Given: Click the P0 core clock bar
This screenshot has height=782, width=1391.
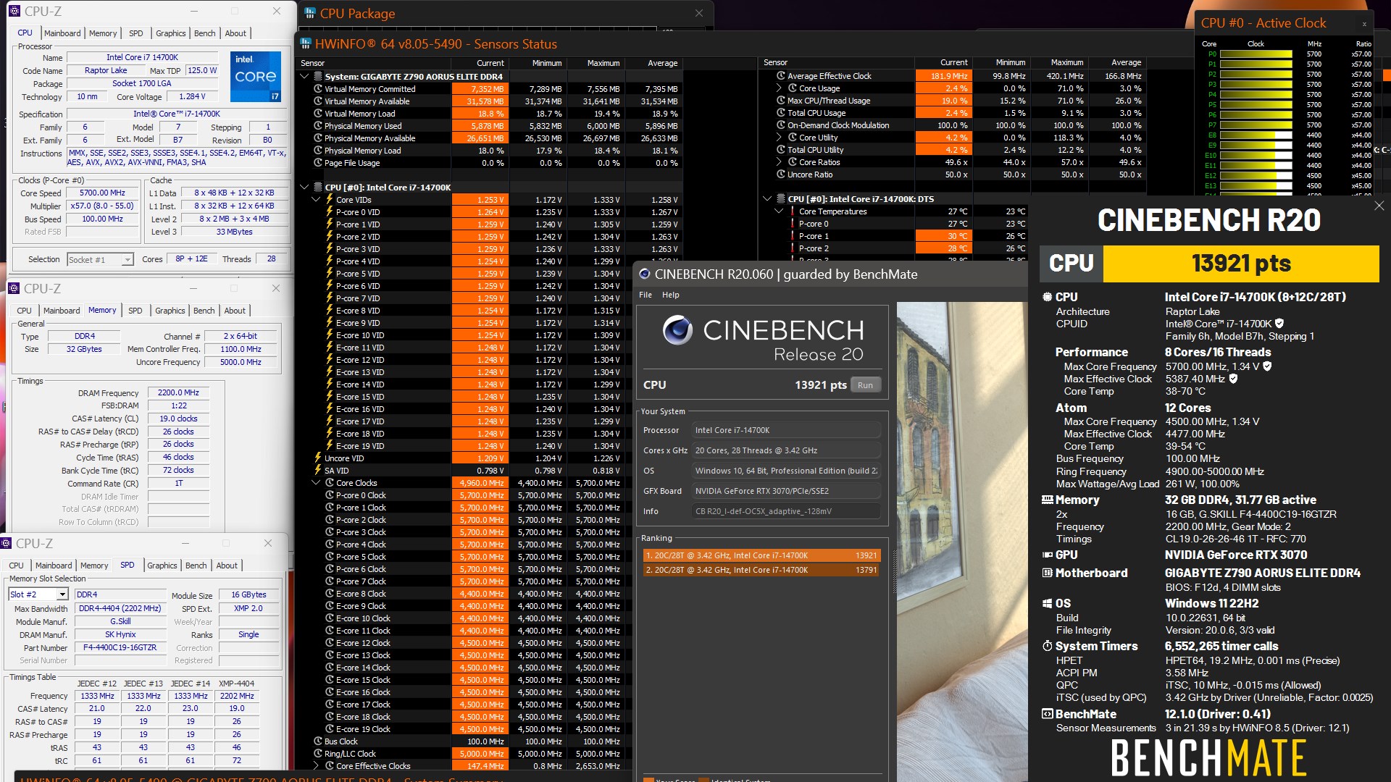Looking at the screenshot, I should pos(1256,54).
